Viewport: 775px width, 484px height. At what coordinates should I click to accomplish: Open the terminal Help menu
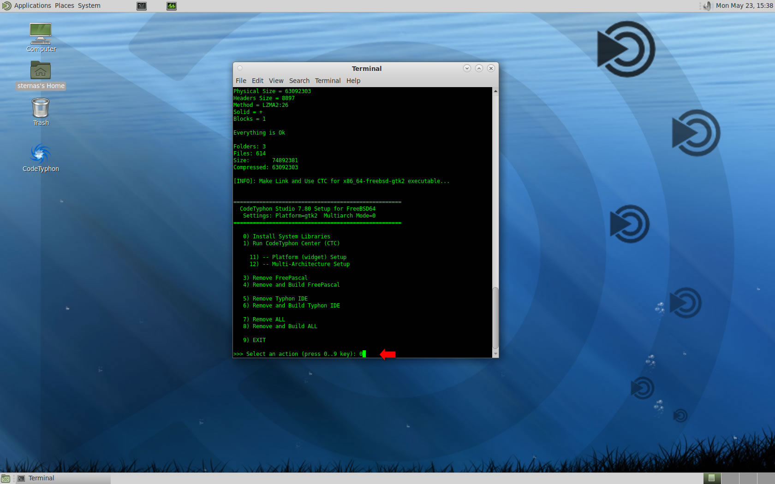click(353, 81)
